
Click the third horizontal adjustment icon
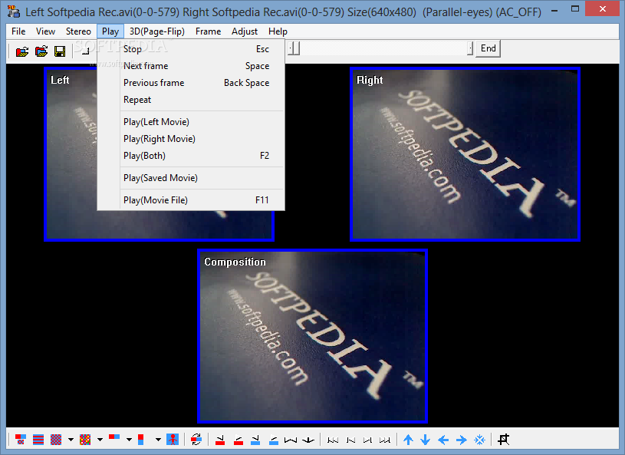point(367,440)
